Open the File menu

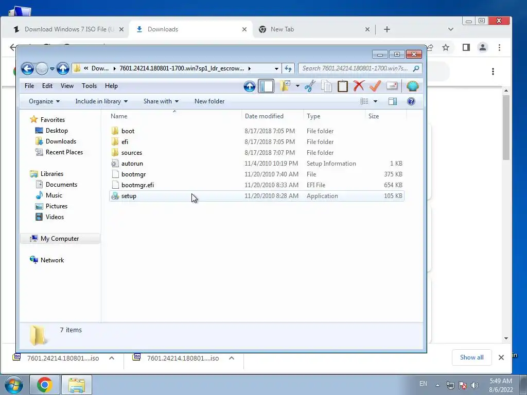click(x=29, y=86)
